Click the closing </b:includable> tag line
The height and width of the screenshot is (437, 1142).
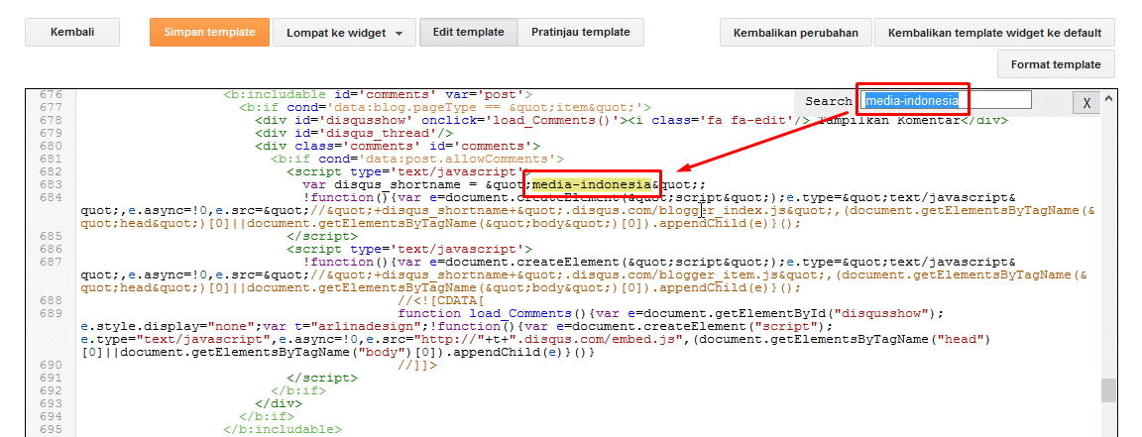282,429
